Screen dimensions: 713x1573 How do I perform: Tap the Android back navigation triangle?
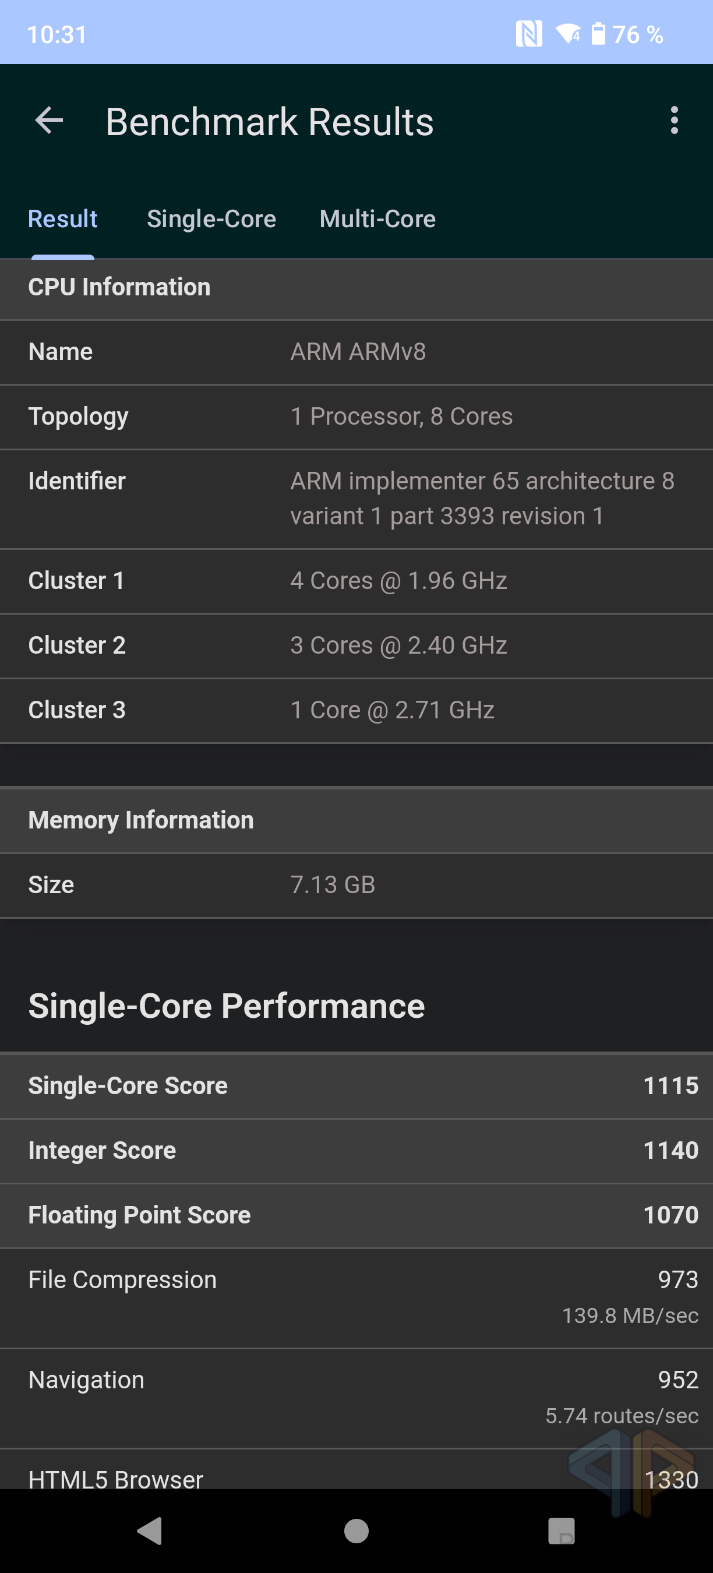(150, 1530)
